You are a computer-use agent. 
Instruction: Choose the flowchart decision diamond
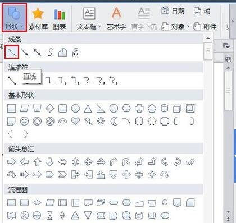pos(37,203)
